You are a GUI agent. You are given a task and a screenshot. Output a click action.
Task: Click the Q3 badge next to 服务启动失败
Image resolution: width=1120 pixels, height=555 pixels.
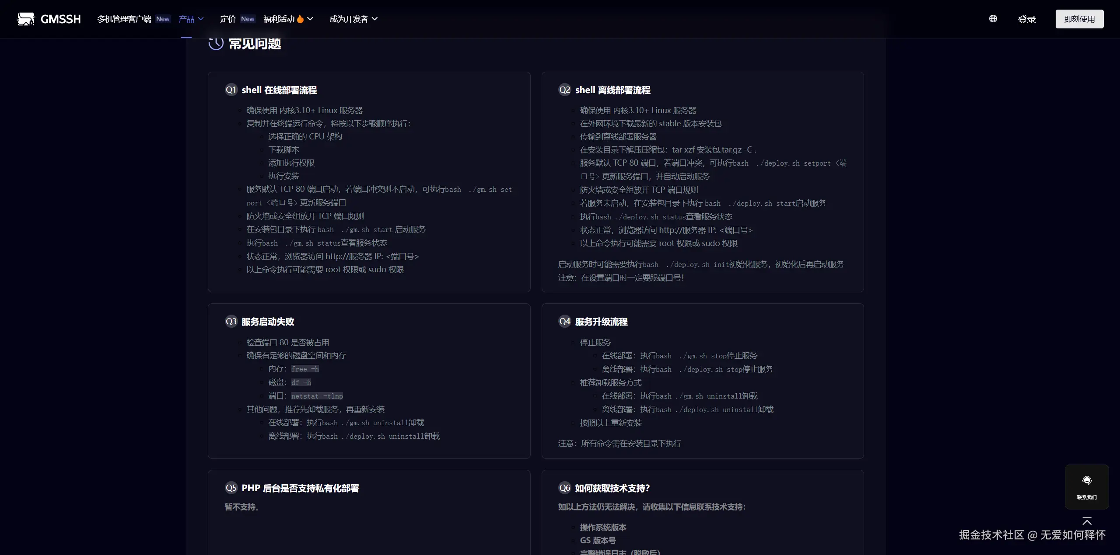click(231, 322)
